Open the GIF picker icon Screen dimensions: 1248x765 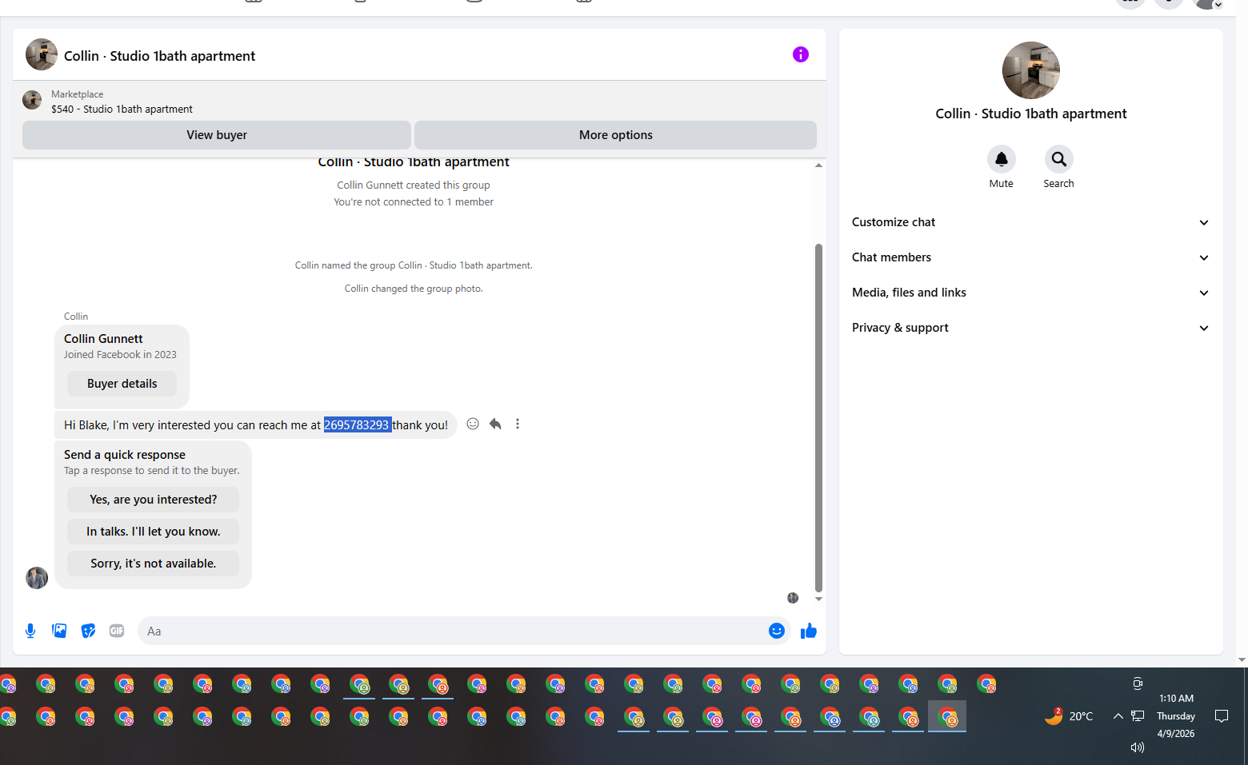tap(117, 631)
